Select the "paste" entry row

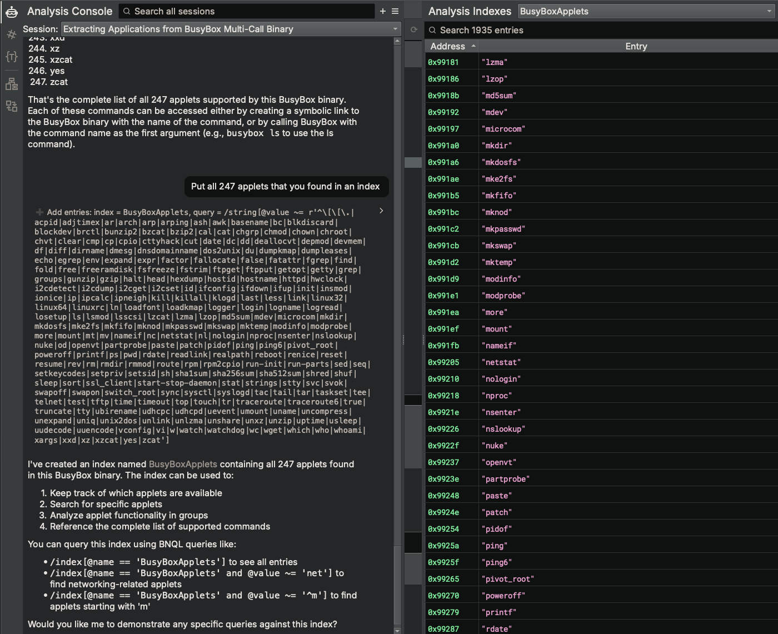[x=601, y=496]
